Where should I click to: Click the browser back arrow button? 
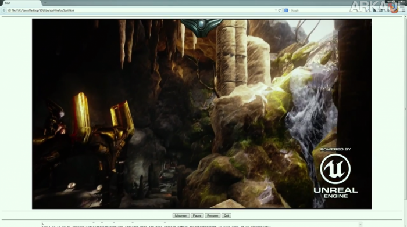point(4,10)
